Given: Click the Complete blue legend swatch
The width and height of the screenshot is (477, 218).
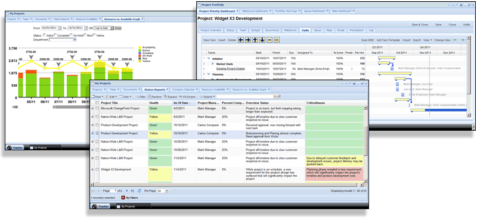Looking at the screenshot, I should 140,53.
